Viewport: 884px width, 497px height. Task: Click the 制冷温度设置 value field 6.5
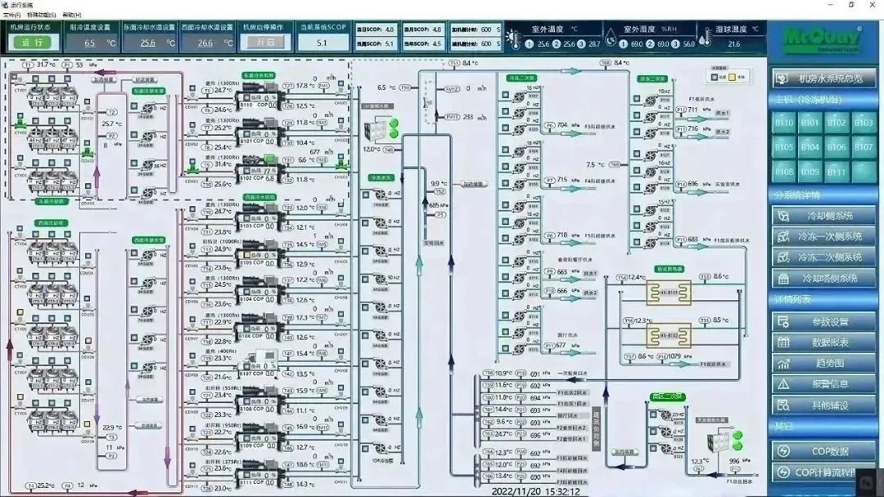coord(89,43)
